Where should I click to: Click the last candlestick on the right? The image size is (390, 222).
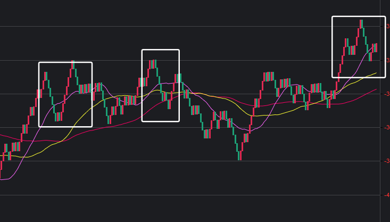(376, 47)
